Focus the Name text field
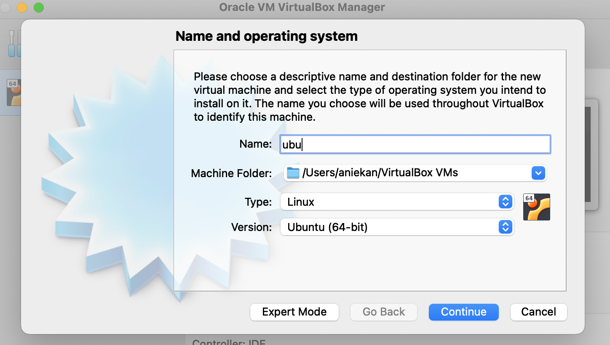The width and height of the screenshot is (610, 345). pyautogui.click(x=415, y=144)
